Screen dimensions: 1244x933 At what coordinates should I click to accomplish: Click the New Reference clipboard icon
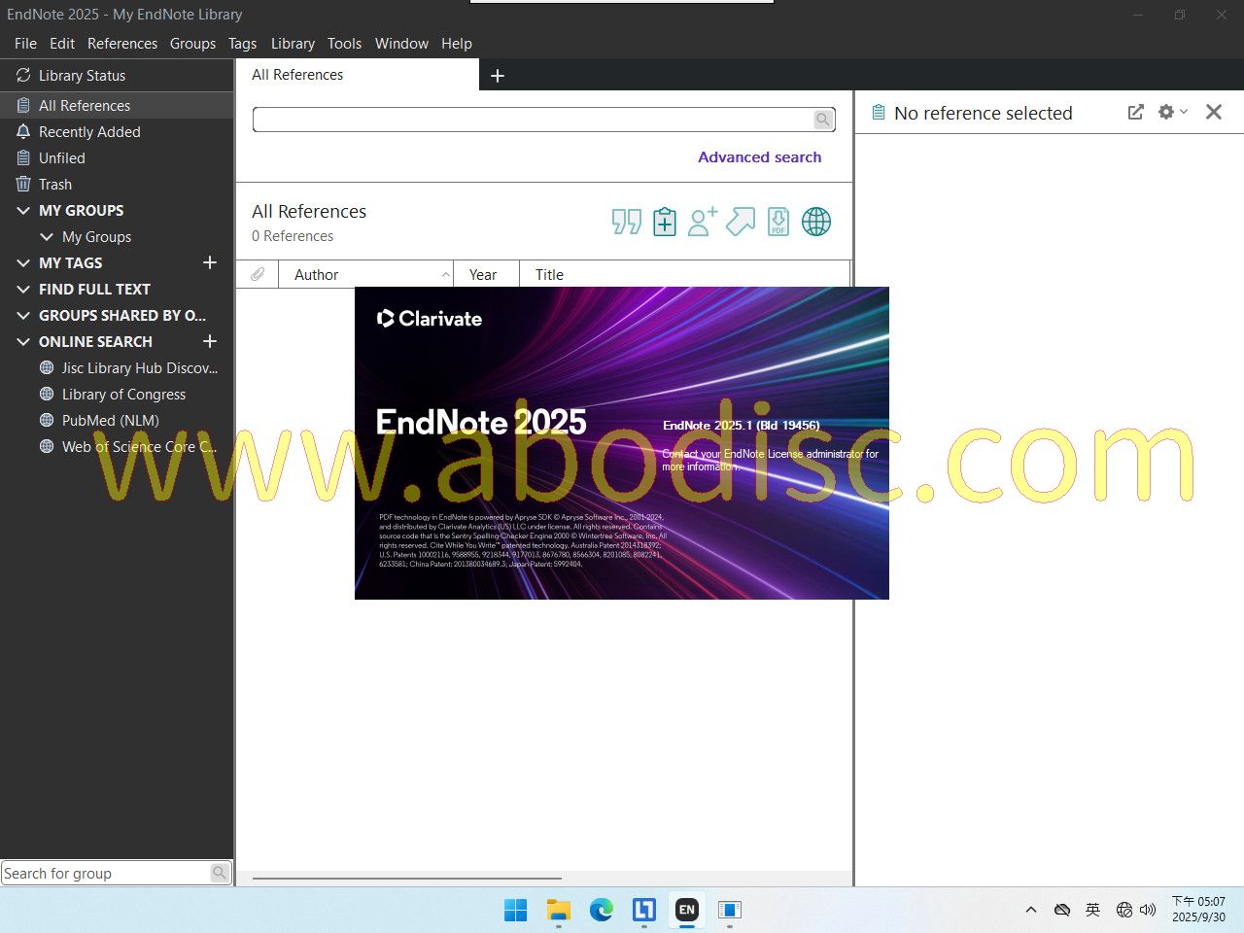[x=665, y=222]
